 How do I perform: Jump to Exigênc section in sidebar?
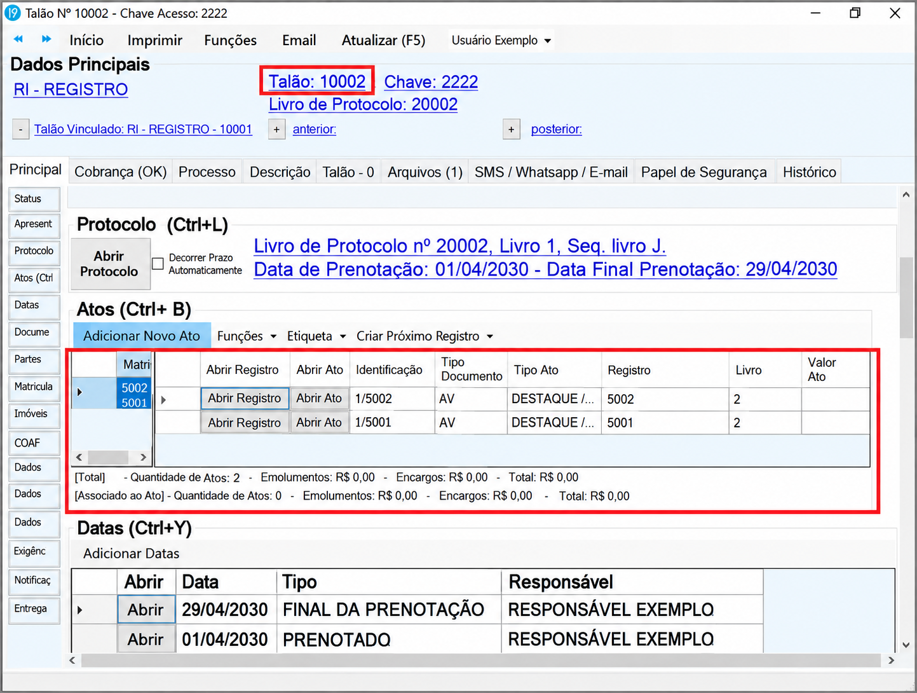34,552
